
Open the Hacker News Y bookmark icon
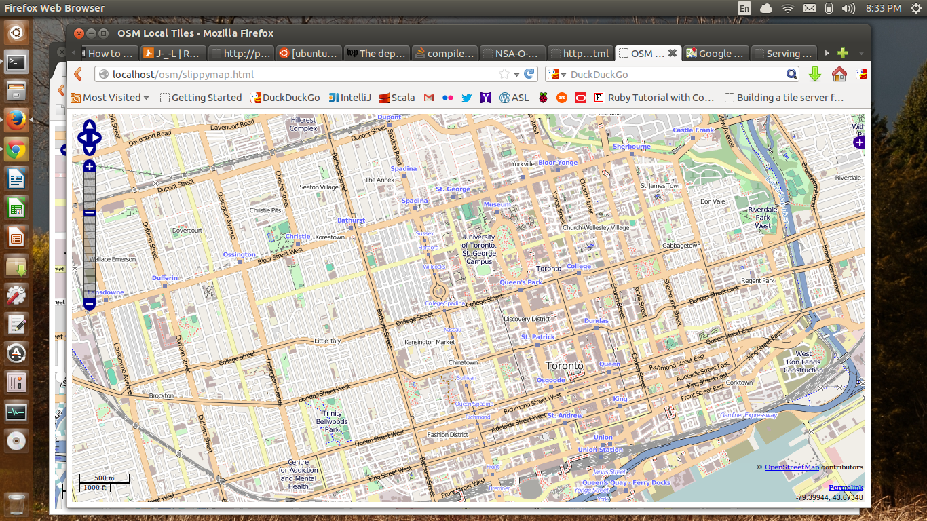[485, 98]
